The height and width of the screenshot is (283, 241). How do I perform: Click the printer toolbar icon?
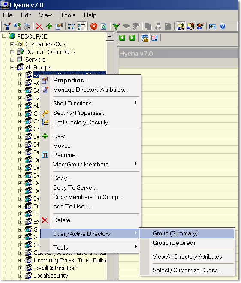(27, 26)
